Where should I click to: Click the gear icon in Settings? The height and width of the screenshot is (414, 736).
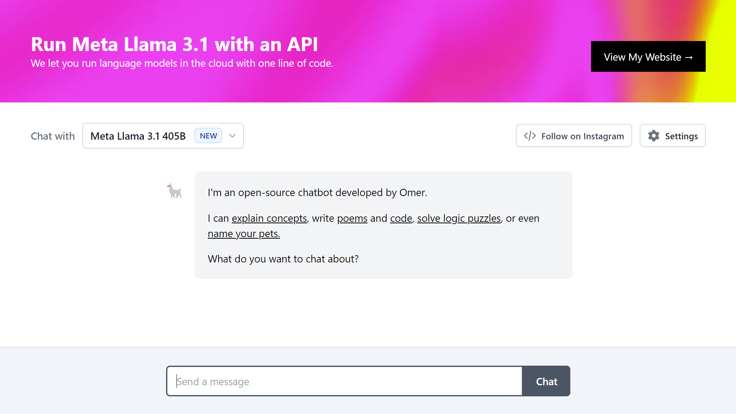pos(654,136)
